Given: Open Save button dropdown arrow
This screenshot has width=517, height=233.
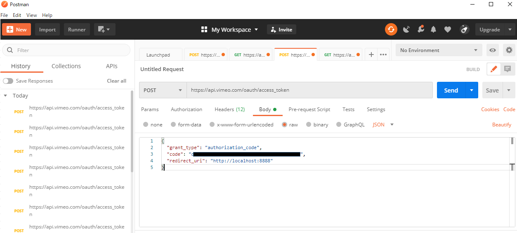Looking at the screenshot, I should (x=509, y=90).
